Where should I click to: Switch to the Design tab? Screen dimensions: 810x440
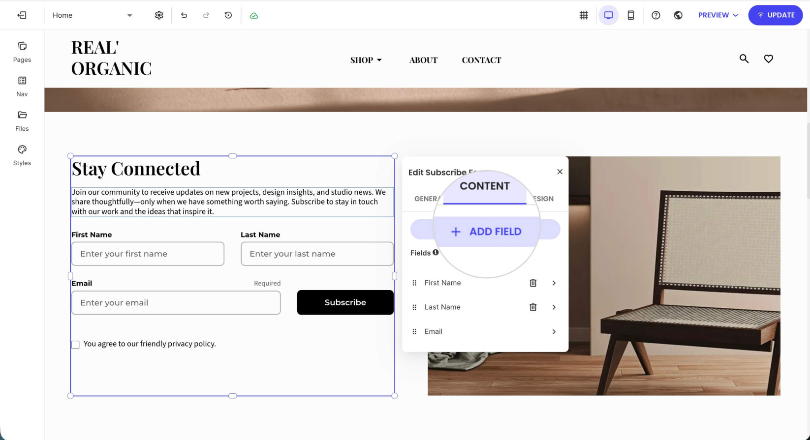543,199
